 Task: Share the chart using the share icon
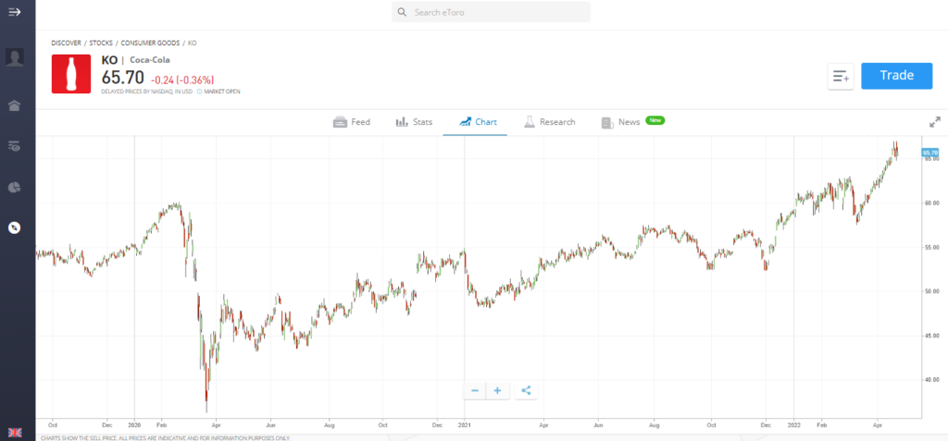click(526, 391)
